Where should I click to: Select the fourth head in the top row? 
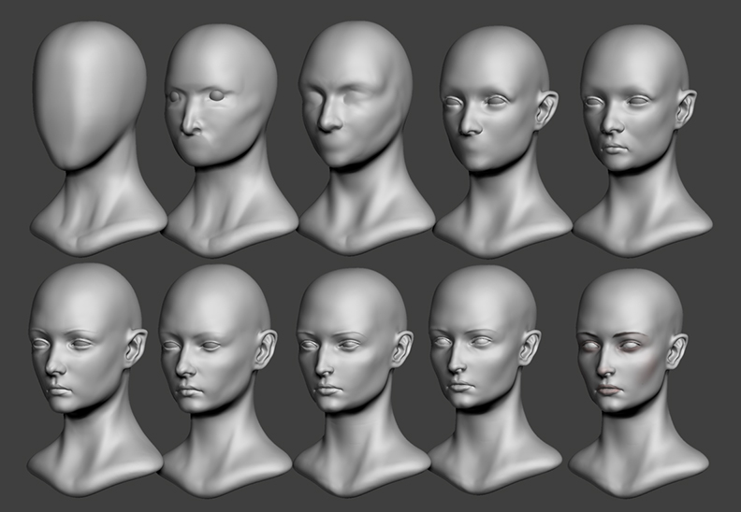pos(501,142)
